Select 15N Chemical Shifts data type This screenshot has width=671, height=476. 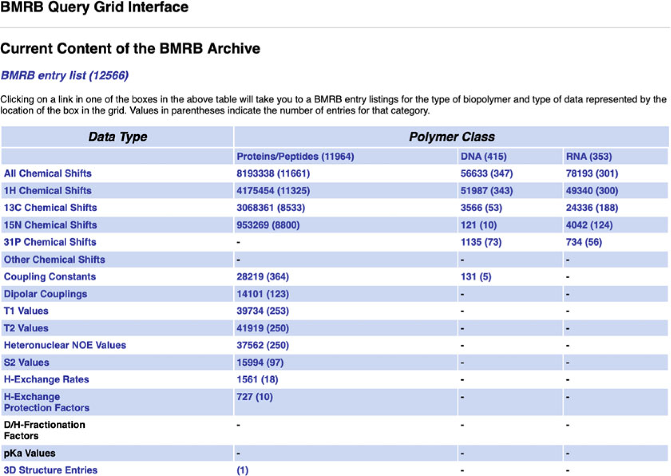pos(50,225)
